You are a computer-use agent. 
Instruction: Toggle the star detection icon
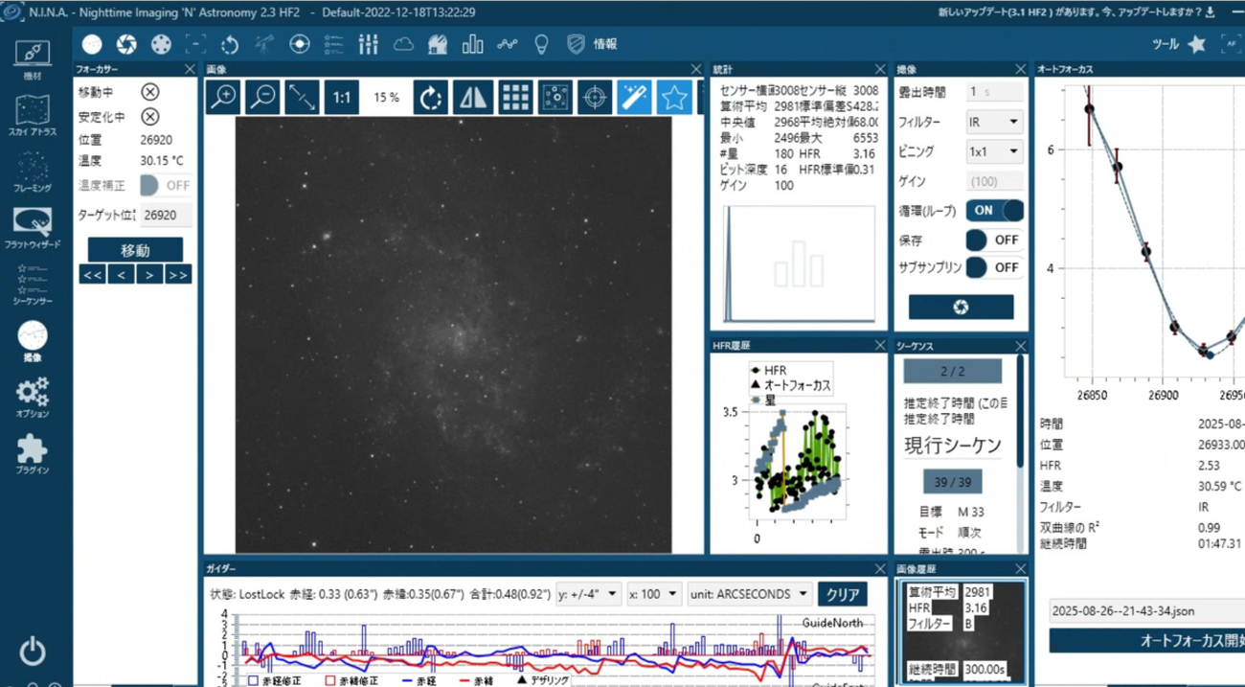[x=675, y=98]
